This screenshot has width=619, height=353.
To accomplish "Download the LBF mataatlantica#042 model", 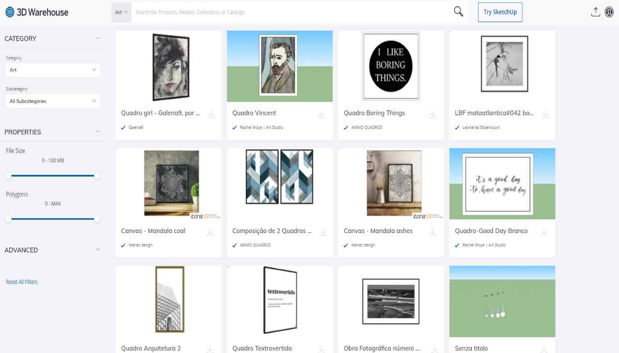I will 545,114.
